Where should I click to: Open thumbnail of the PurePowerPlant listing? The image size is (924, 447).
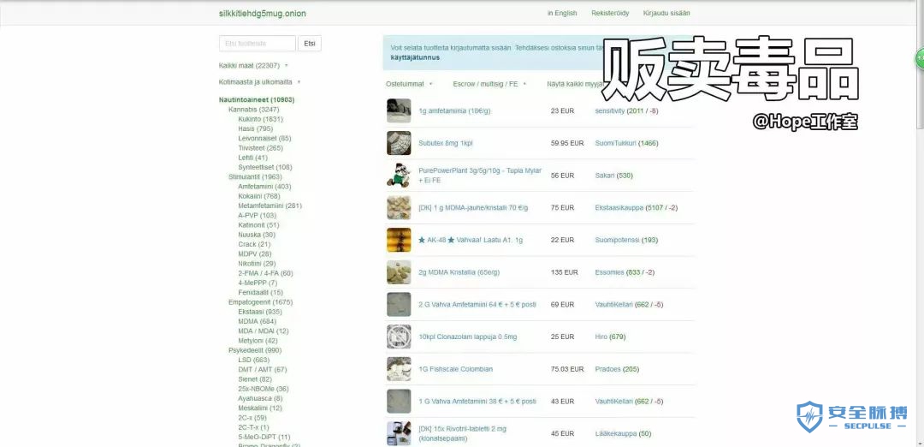399,176
